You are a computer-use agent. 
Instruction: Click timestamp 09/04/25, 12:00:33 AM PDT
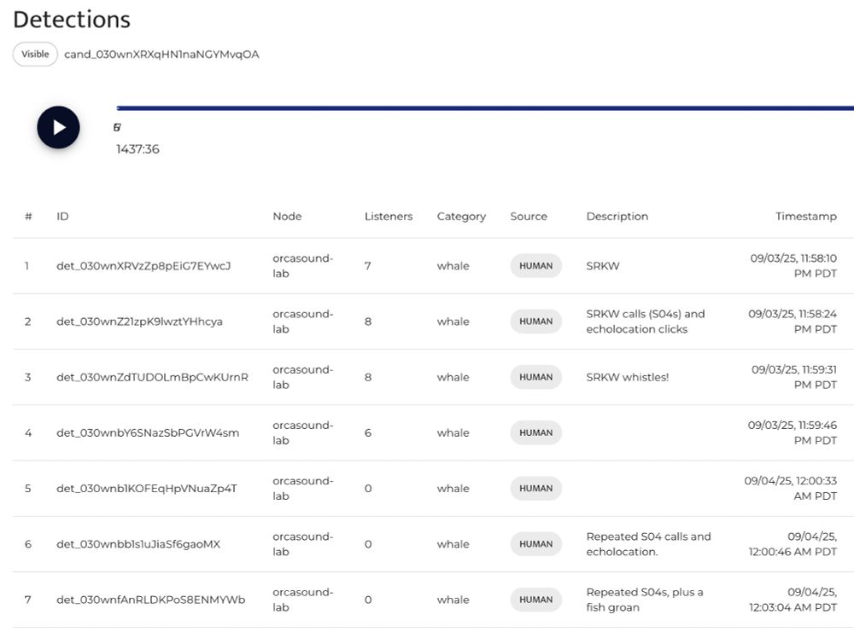tap(791, 489)
